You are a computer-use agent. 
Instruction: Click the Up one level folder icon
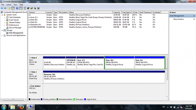click(x=10, y=8)
